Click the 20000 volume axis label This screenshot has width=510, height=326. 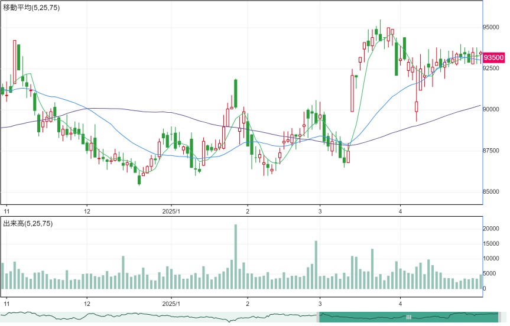click(x=491, y=229)
